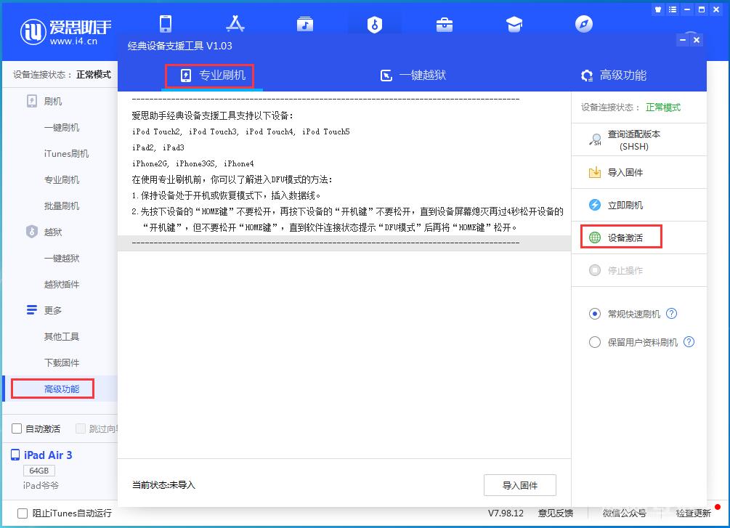730x528 pixels.
Task: Open the 意见反馈 feedback link
Action: tap(556, 512)
